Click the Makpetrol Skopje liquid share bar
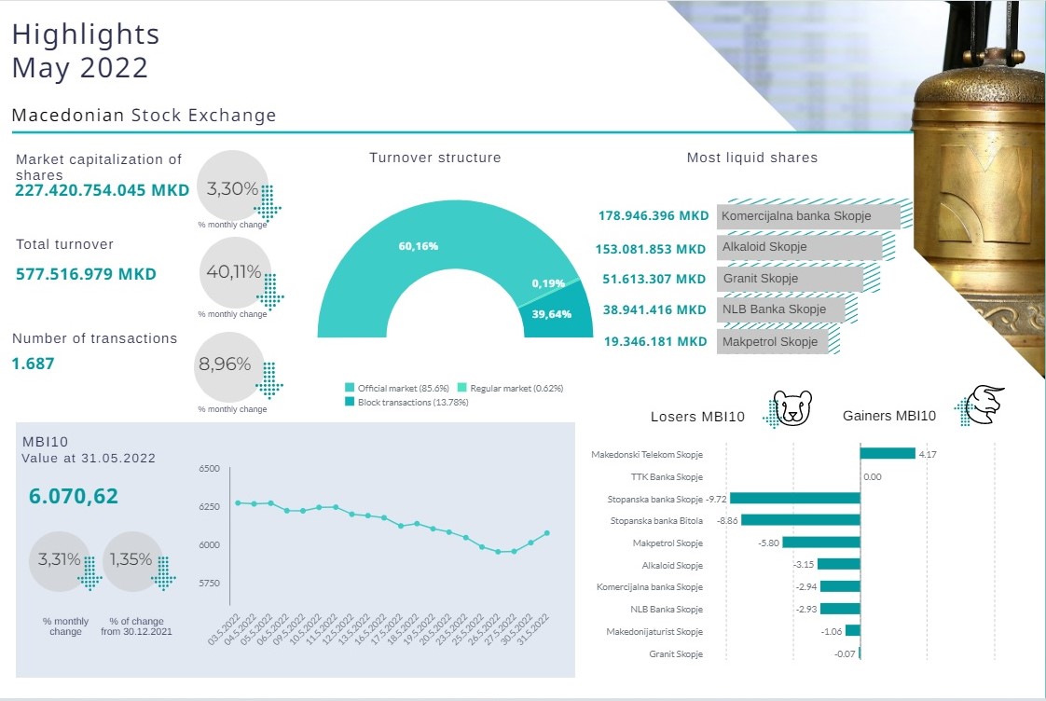1046x701 pixels. [773, 342]
